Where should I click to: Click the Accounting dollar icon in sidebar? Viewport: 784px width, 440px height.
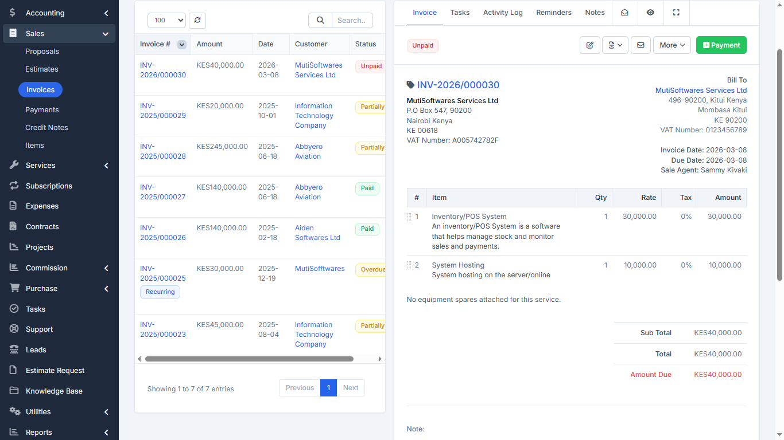click(13, 13)
